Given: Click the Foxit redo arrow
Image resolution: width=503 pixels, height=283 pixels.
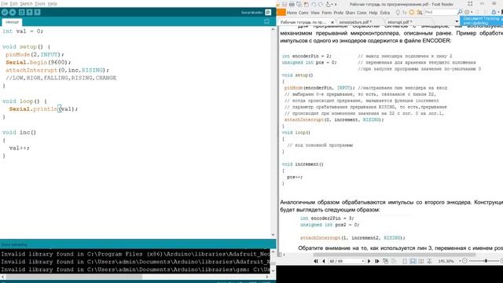Looking at the screenshot, I should (x=321, y=5).
